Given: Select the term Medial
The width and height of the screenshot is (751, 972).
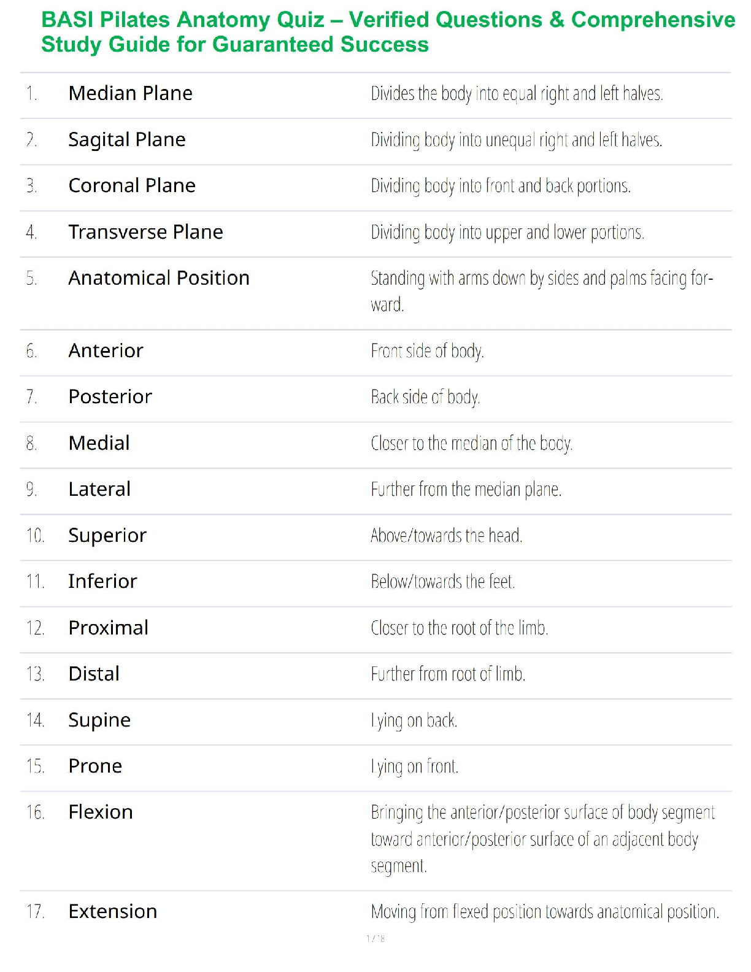Looking at the screenshot, I should coord(99,443).
